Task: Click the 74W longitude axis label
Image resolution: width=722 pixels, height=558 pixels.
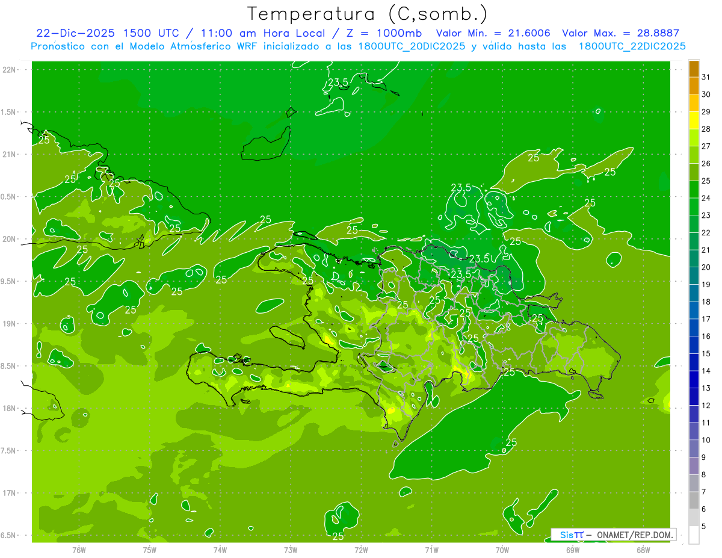Action: (x=220, y=550)
